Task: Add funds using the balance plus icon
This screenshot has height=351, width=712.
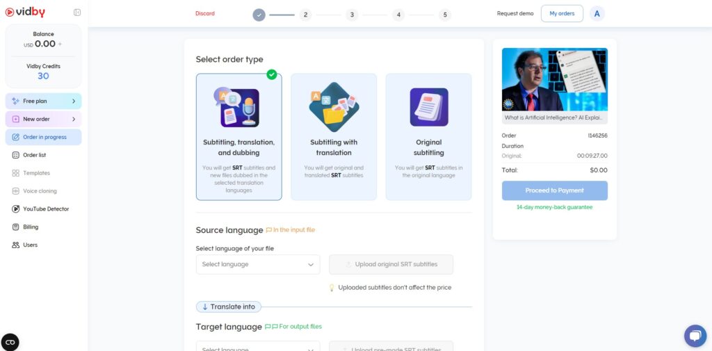Action: click(60, 44)
